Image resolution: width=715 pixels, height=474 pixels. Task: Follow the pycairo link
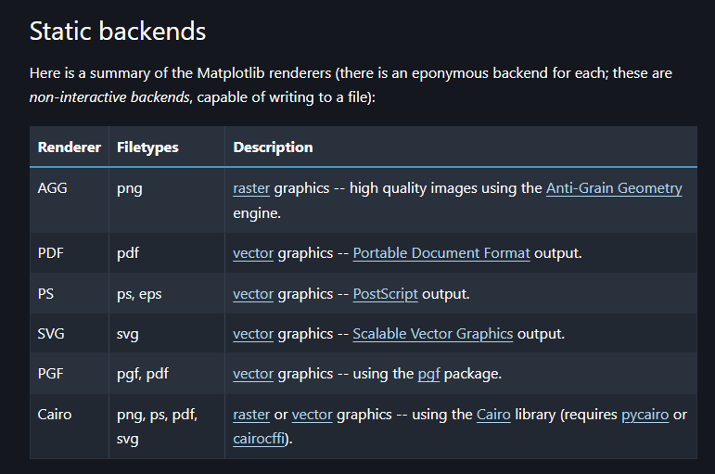tap(645, 415)
